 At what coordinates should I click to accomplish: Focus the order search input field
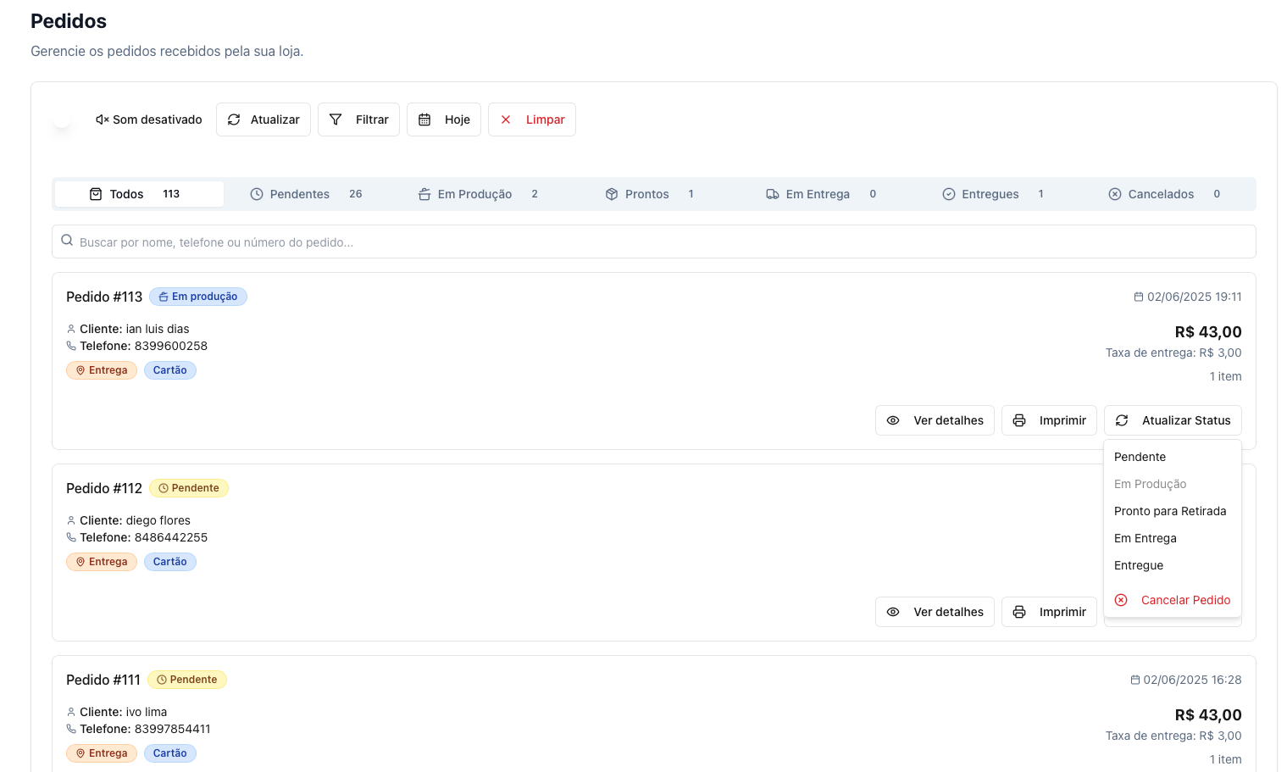tap(654, 242)
